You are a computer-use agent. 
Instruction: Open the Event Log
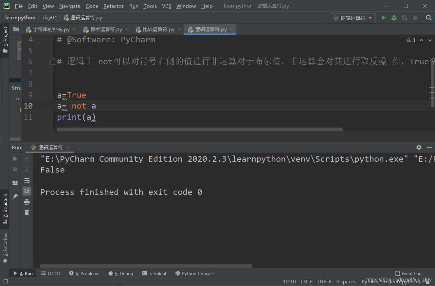pos(408,274)
